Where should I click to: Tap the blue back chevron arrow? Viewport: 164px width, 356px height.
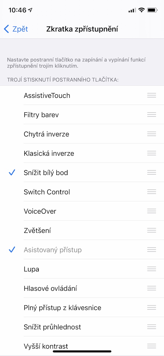tap(6, 29)
